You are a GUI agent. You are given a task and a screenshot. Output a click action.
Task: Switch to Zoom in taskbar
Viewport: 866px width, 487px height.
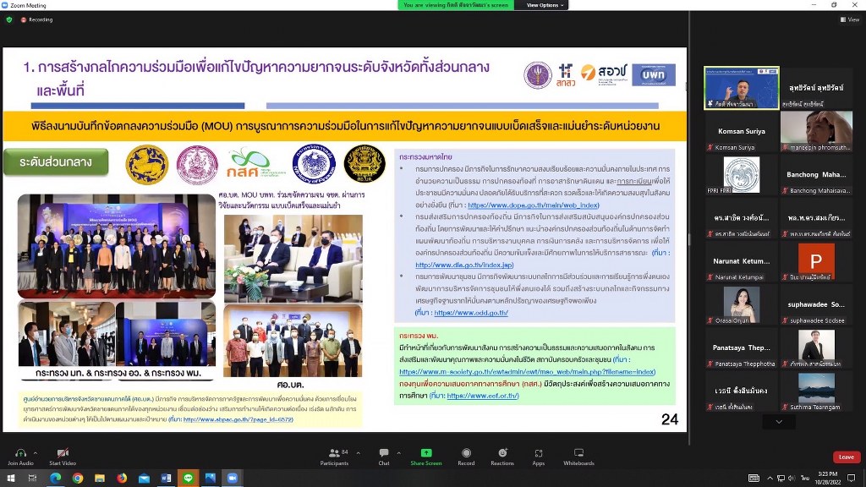[233, 479]
